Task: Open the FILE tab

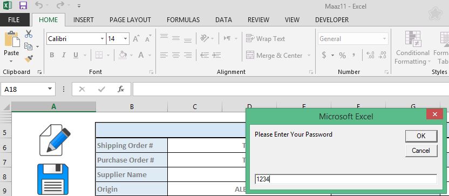Action: click(14, 20)
